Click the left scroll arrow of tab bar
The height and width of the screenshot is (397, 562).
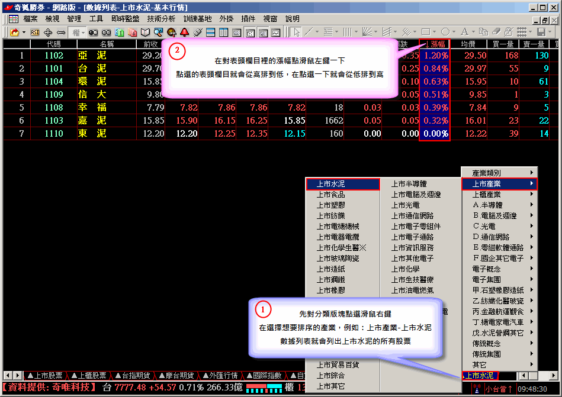point(7,376)
